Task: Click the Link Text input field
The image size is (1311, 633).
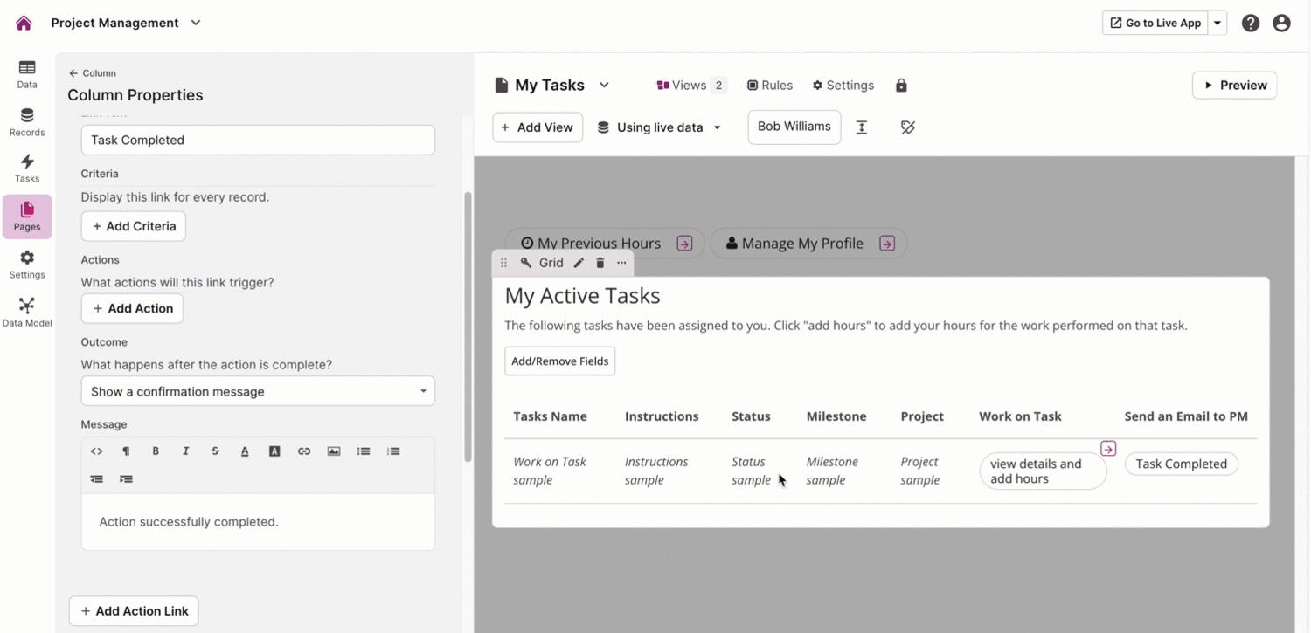Action: tap(258, 140)
